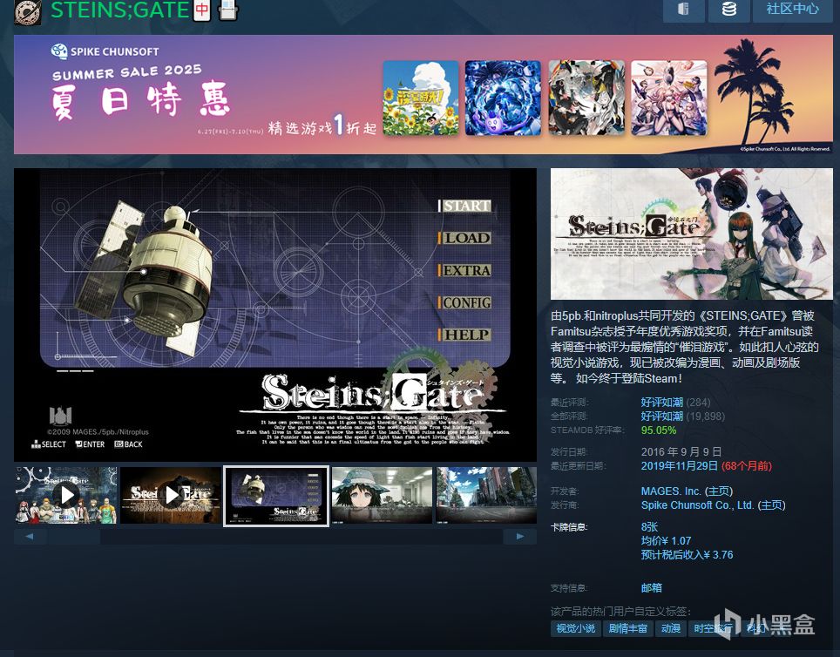Click the STEINS;GATE game logo icon
The image size is (840, 657).
coord(28,12)
